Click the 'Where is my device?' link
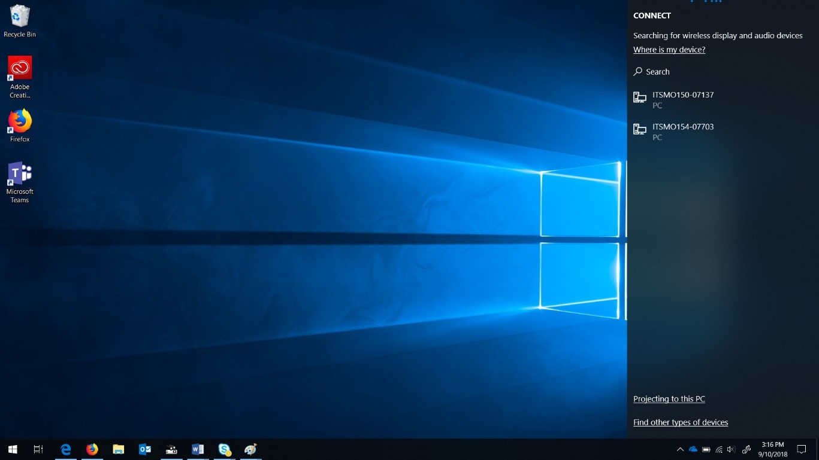Image resolution: width=819 pixels, height=460 pixels. click(x=669, y=50)
